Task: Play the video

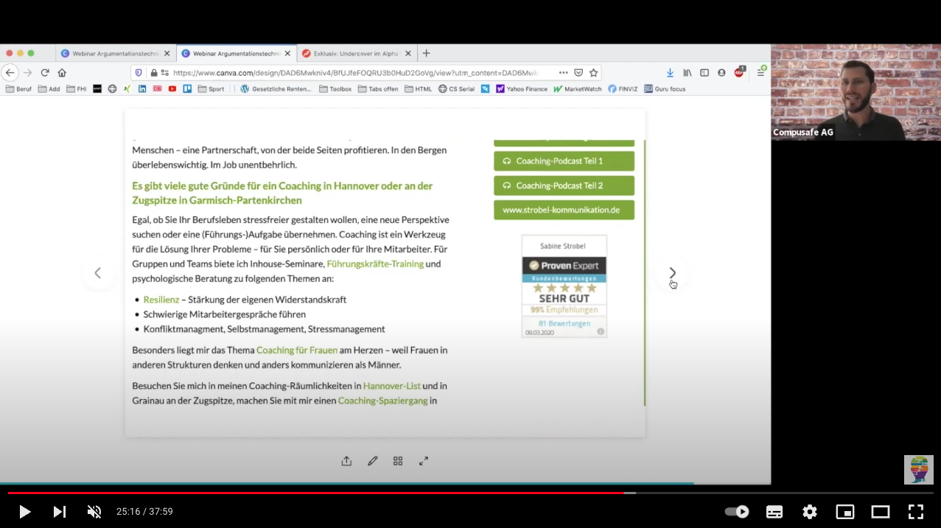Action: [x=24, y=512]
